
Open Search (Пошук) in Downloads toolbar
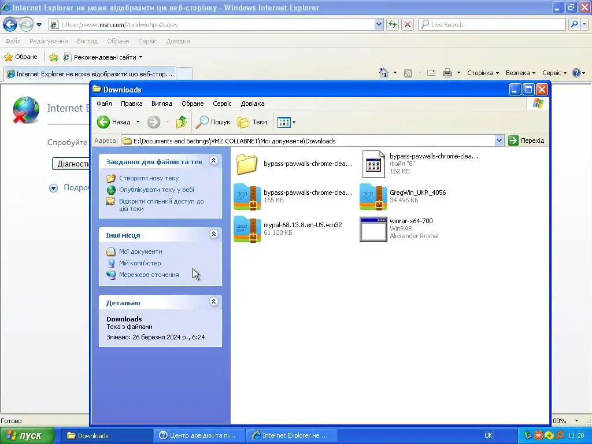click(x=213, y=122)
